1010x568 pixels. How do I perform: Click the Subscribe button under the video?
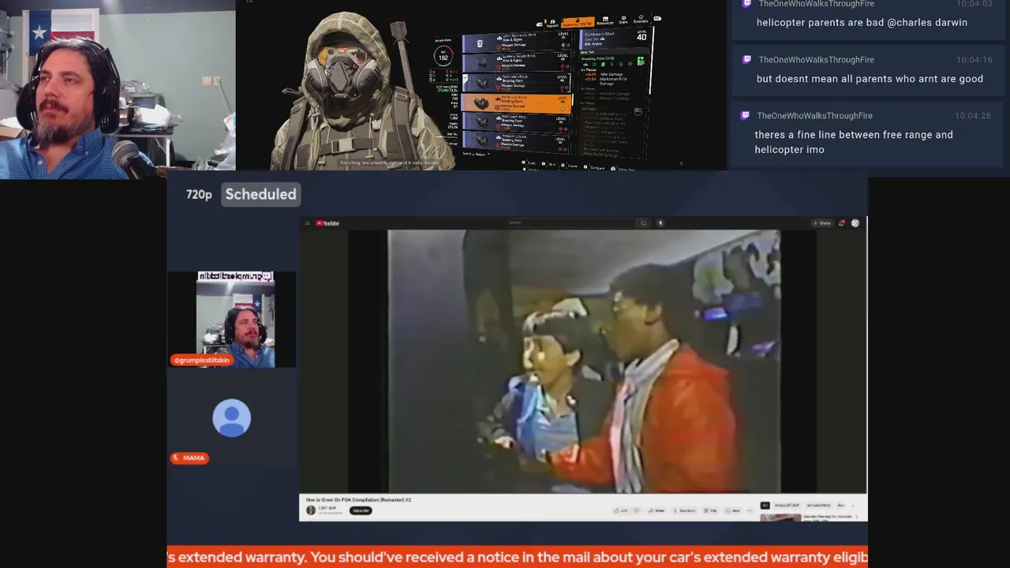click(x=361, y=510)
